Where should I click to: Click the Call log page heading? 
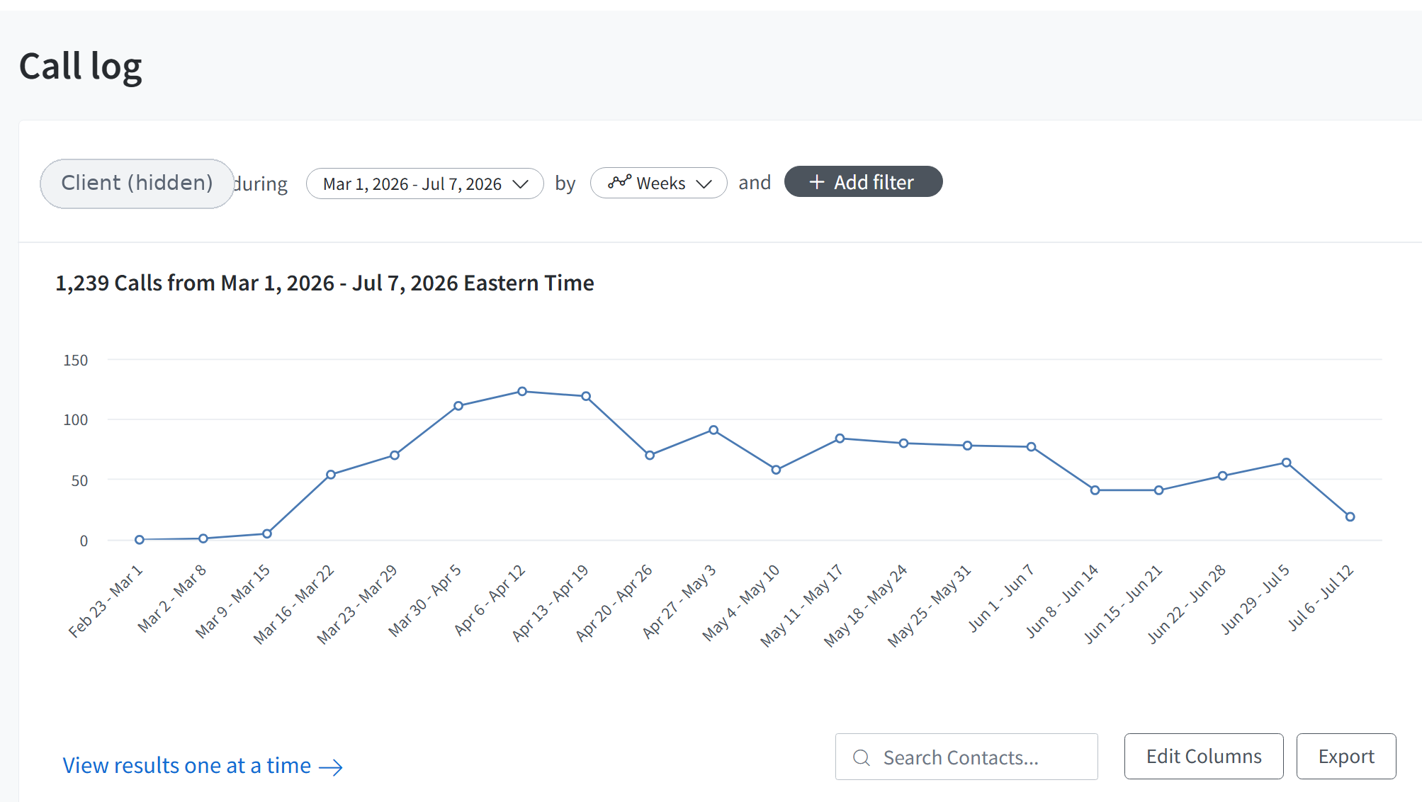coord(81,67)
